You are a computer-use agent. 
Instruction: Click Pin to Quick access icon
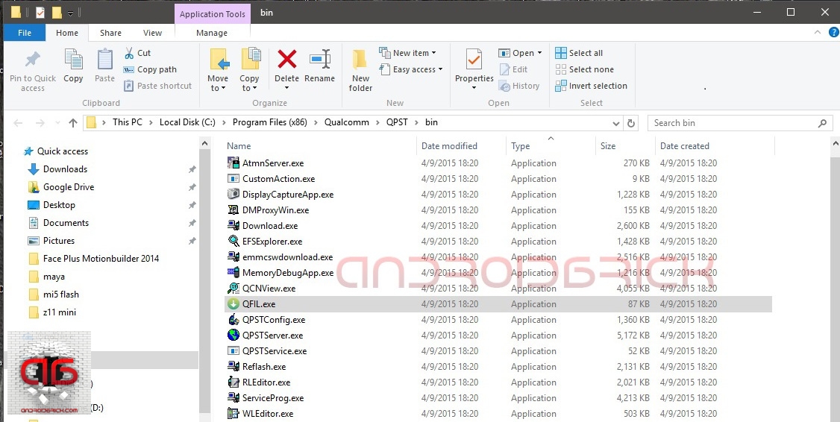tap(33, 60)
